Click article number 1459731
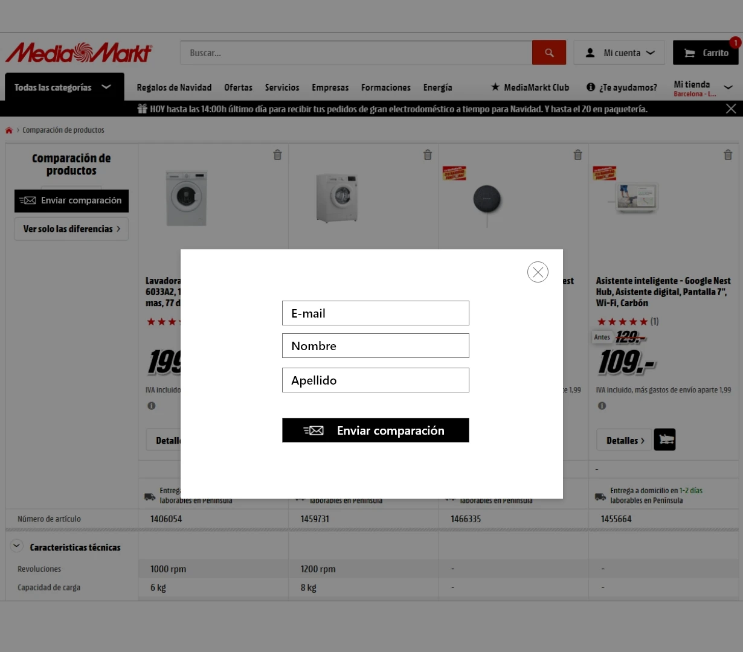Image resolution: width=743 pixels, height=652 pixels. click(x=315, y=519)
